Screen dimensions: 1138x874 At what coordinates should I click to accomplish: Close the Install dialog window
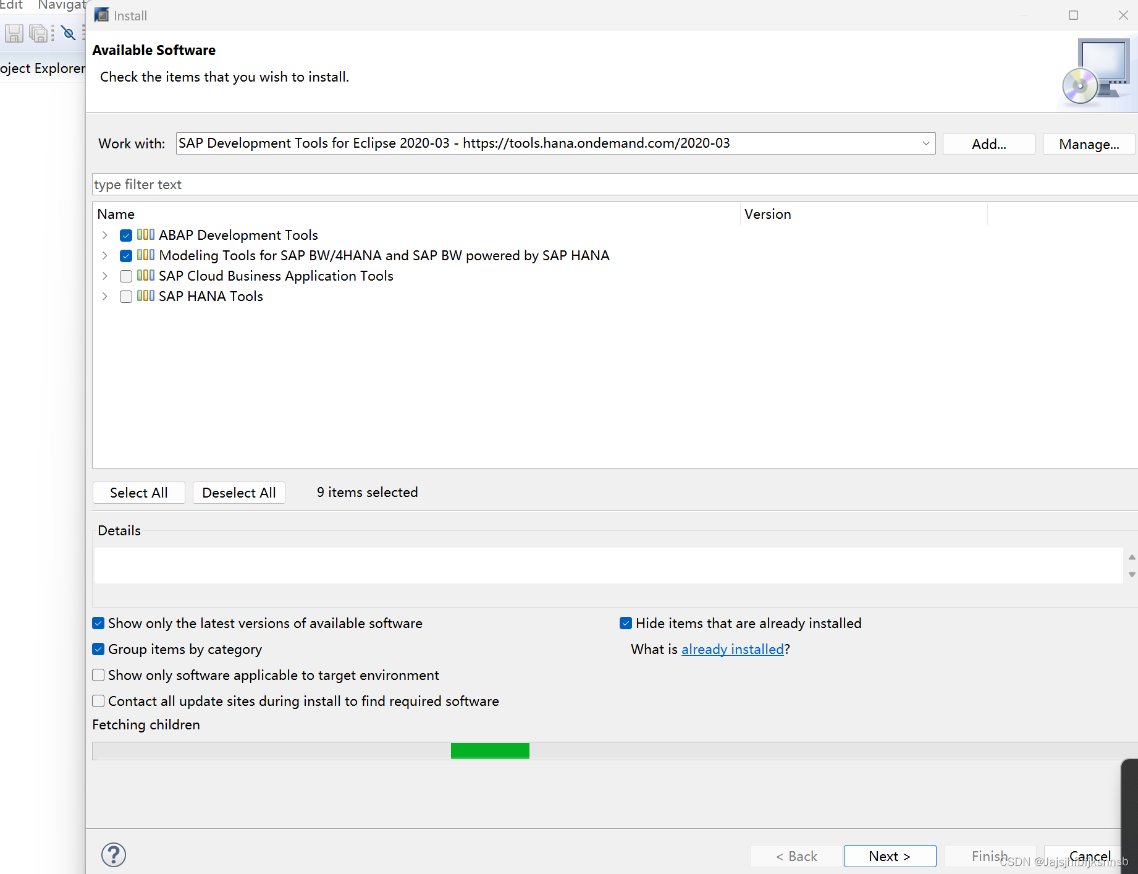click(x=1123, y=15)
